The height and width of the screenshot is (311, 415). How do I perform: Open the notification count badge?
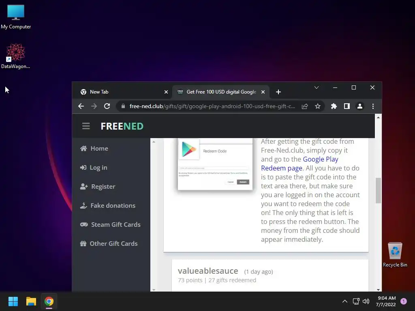(404, 301)
